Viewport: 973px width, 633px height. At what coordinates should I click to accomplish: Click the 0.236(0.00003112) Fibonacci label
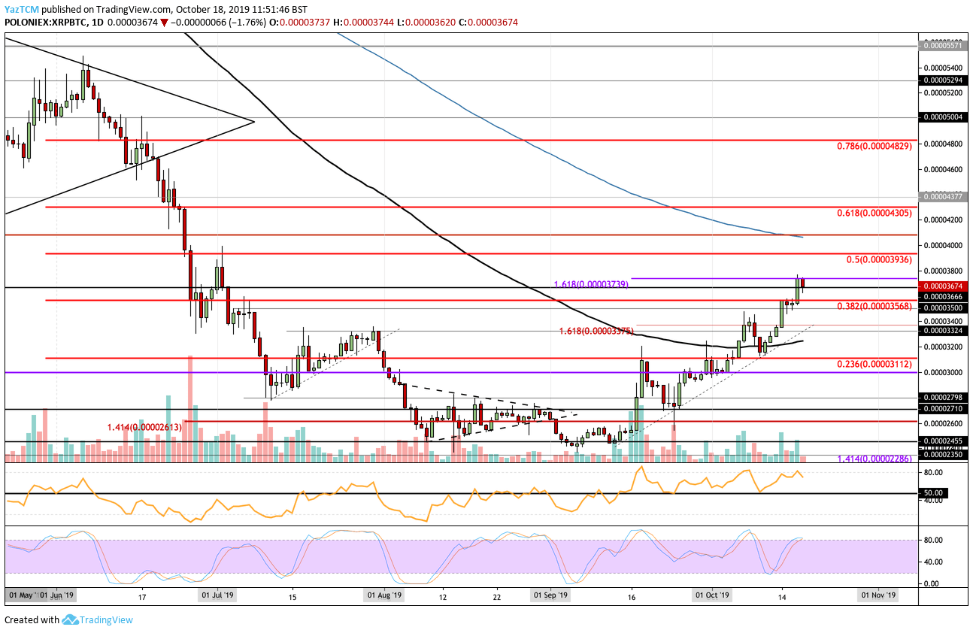point(874,364)
